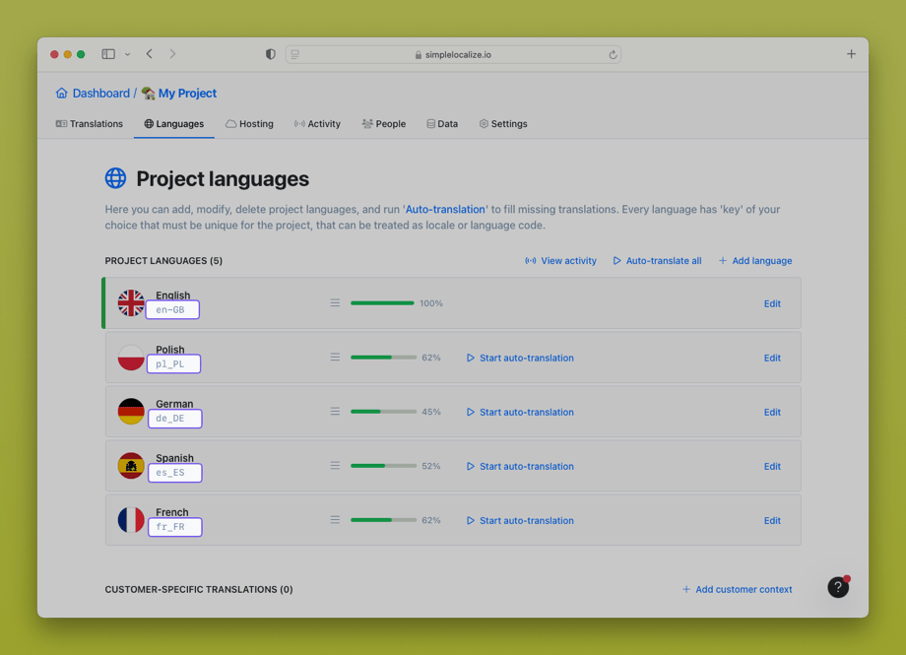
Task: Click the reader view icon in address bar
Action: click(295, 54)
